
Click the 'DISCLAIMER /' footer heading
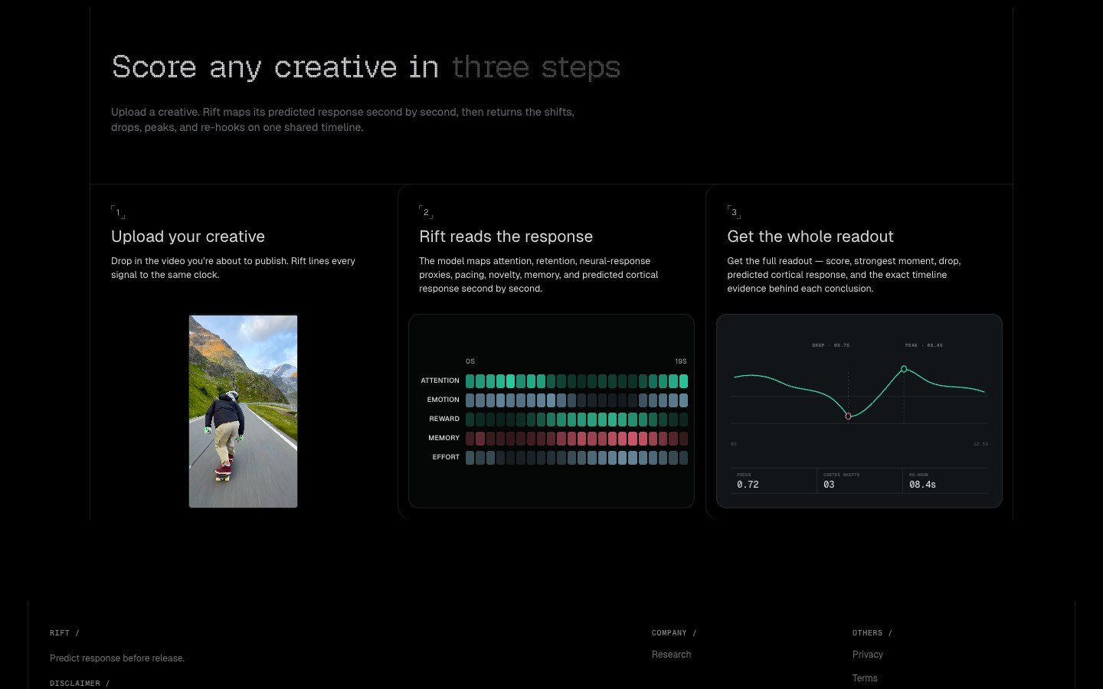pyautogui.click(x=80, y=684)
